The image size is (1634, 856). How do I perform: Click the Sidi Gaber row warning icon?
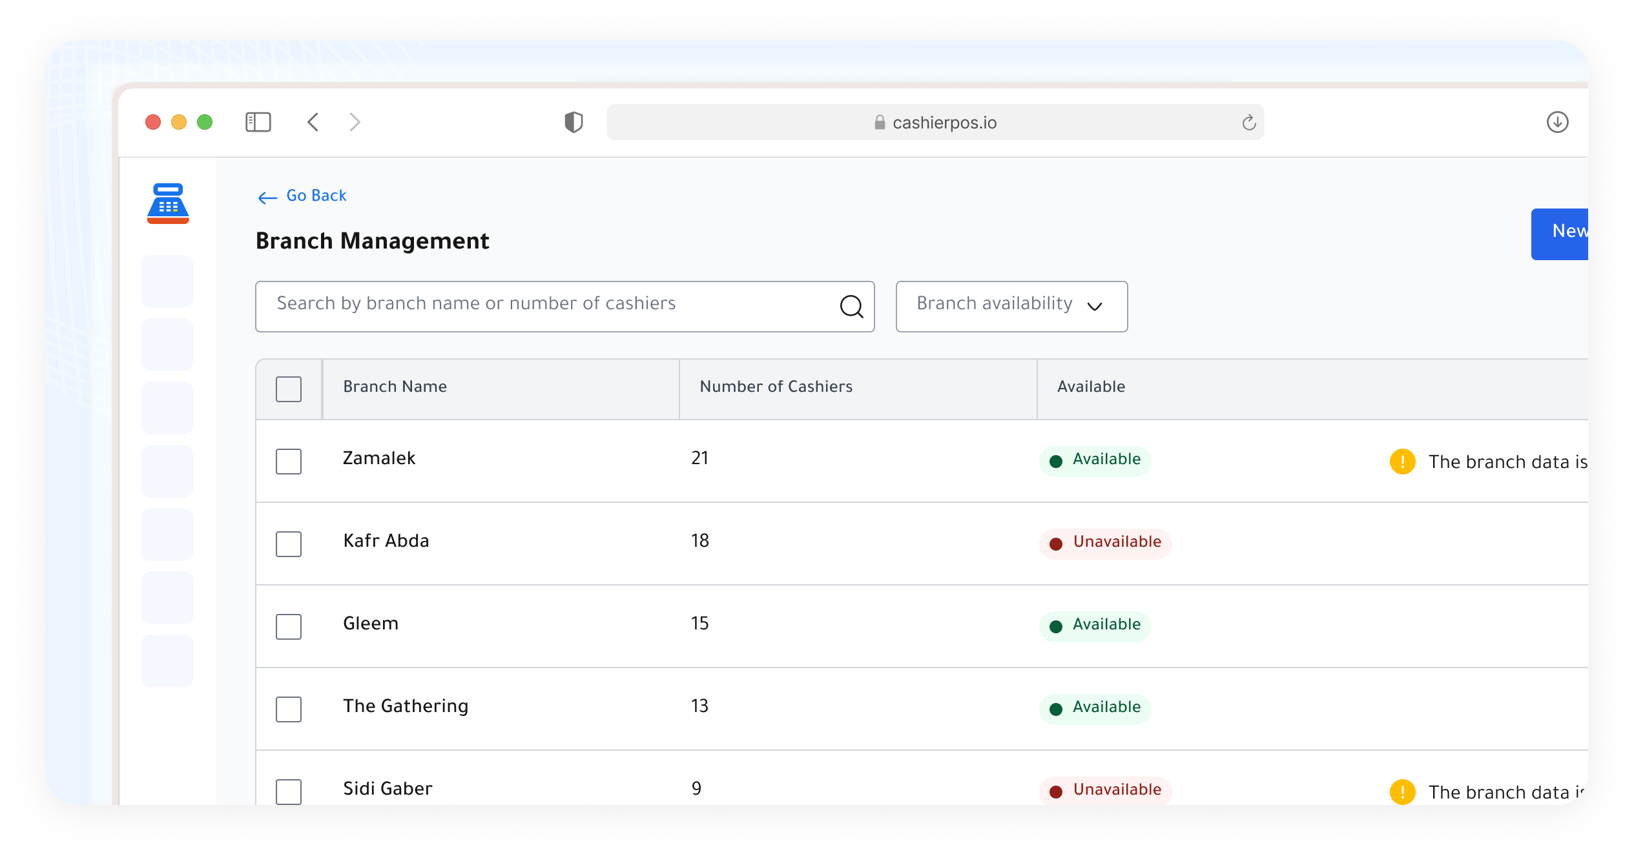pos(1402,792)
